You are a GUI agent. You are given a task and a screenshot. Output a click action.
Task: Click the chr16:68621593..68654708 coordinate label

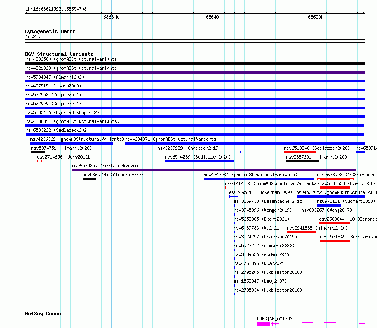[56, 9]
